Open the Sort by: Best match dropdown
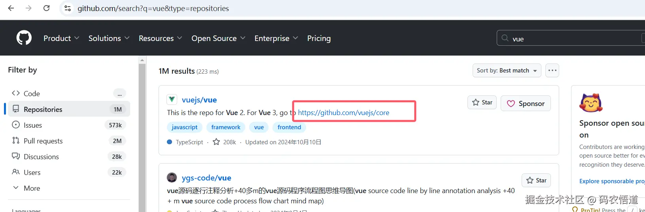The image size is (645, 212). click(507, 71)
